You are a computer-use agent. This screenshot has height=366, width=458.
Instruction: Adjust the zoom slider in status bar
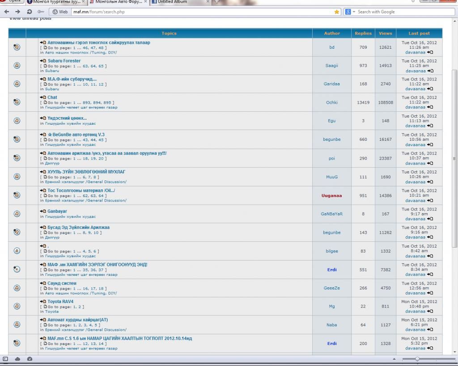pyautogui.click(x=417, y=359)
